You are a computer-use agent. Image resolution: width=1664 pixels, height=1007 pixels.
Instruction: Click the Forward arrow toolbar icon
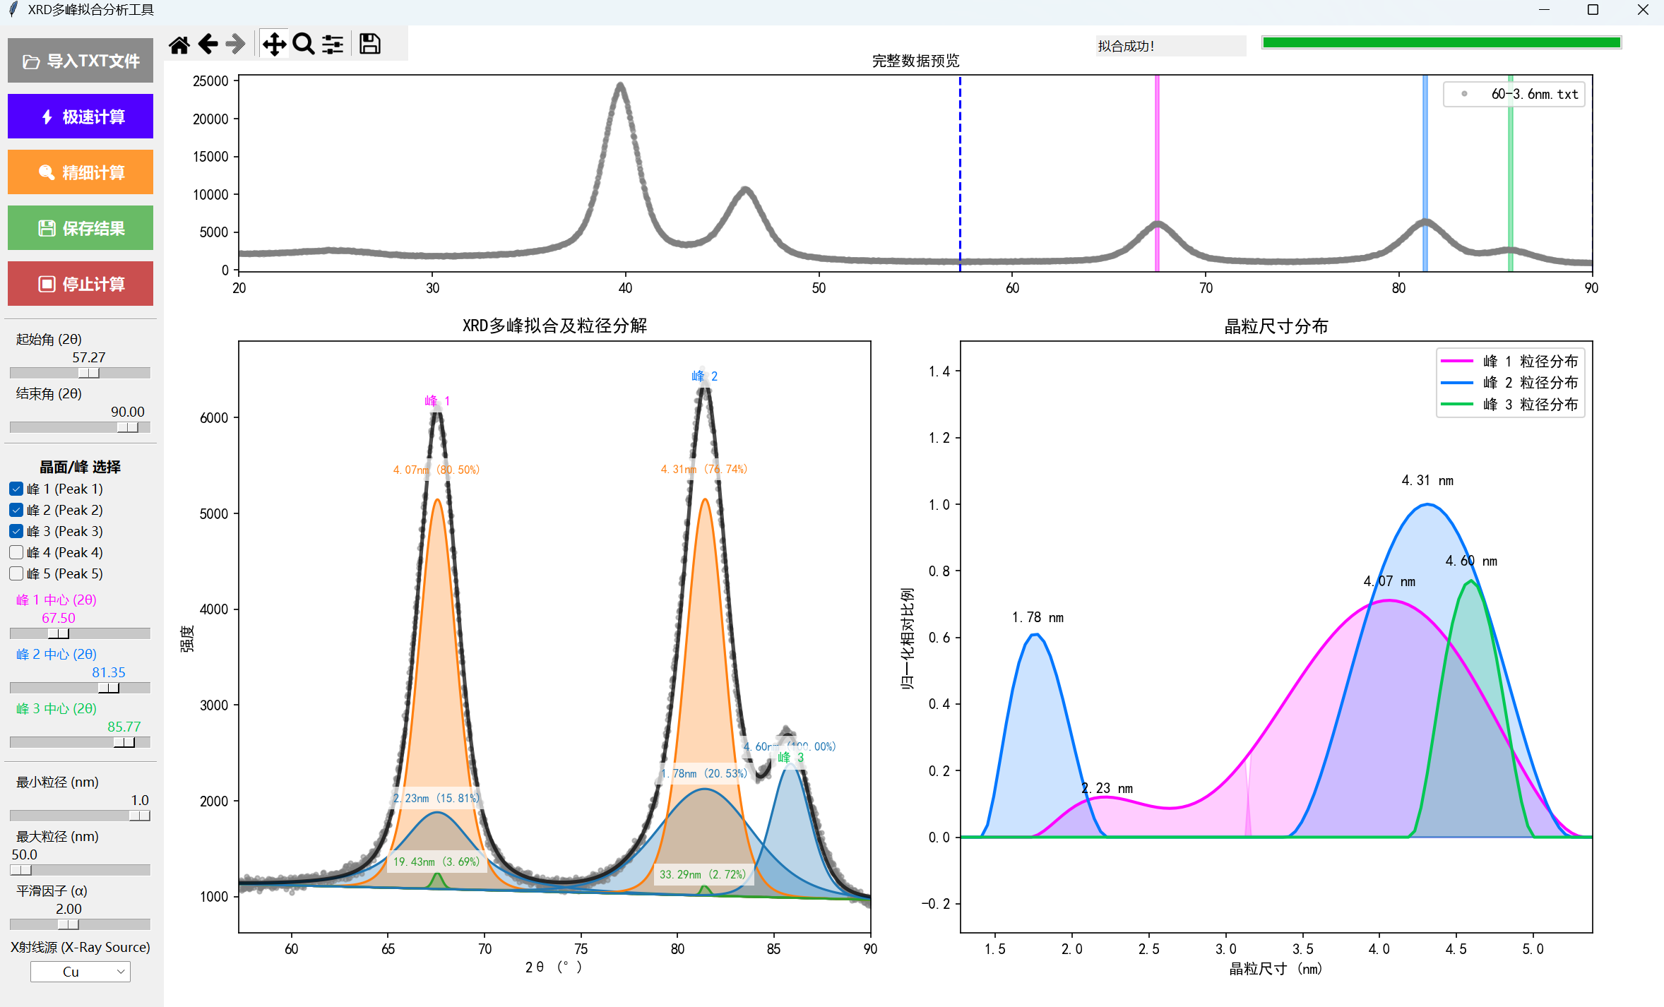[236, 44]
